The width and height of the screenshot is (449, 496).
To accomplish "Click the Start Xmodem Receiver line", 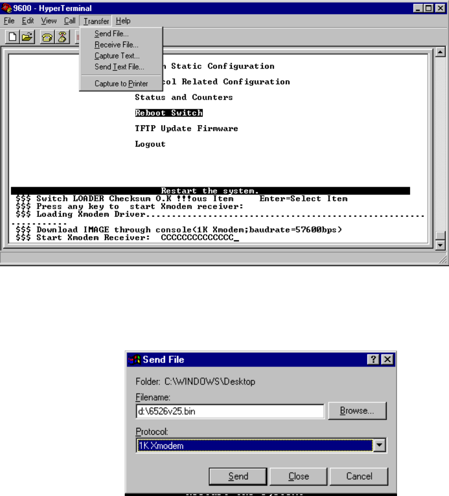I will coord(127,238).
